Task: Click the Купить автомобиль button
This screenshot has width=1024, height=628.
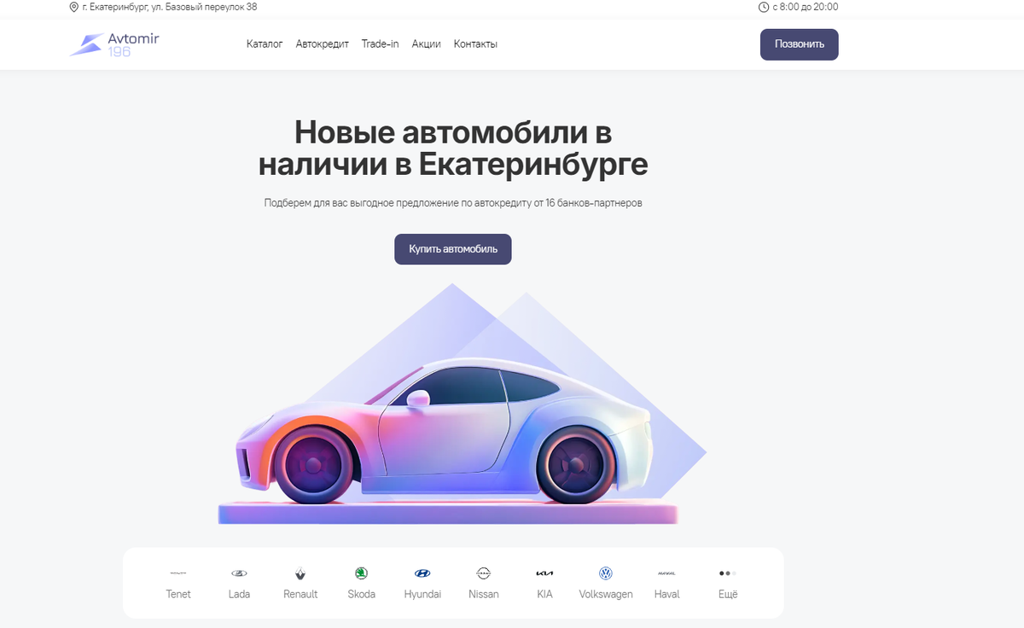Action: (453, 249)
